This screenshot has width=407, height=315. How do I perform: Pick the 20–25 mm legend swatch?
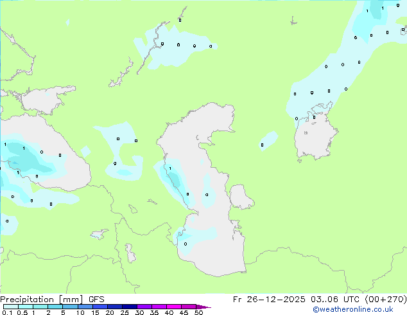pos(114,307)
